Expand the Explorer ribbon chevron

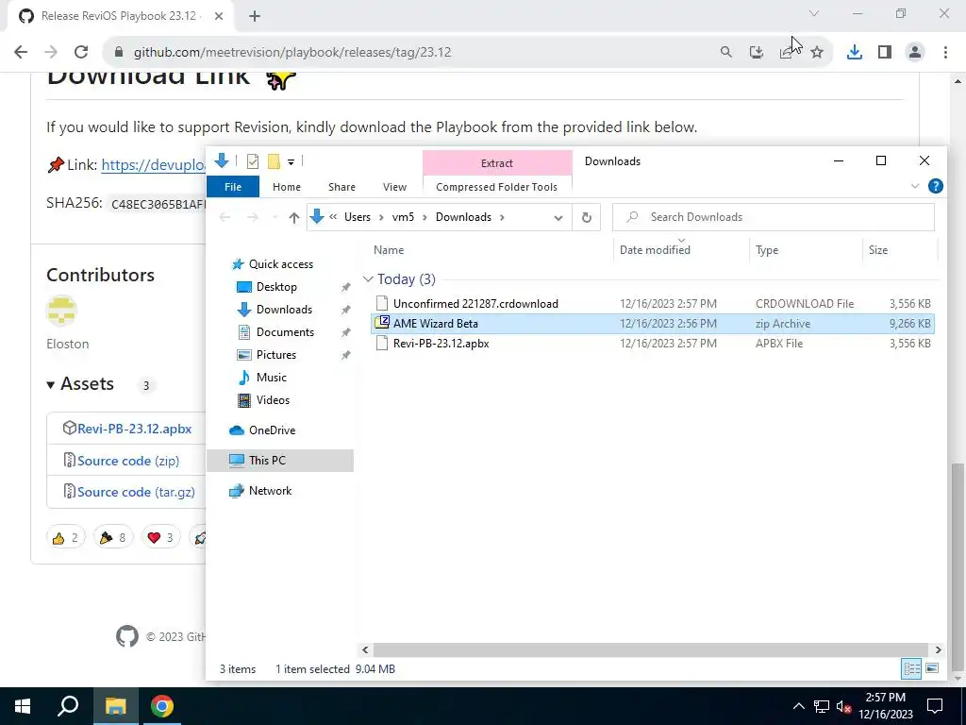coord(915,186)
